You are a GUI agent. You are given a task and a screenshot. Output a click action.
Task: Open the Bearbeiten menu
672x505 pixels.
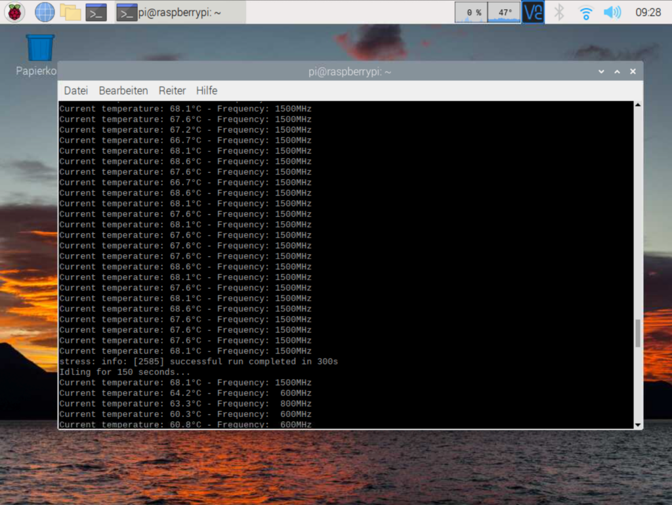(x=123, y=91)
